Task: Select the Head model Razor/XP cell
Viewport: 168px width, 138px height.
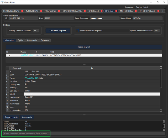Action: pyautogui.click(x=92, y=97)
